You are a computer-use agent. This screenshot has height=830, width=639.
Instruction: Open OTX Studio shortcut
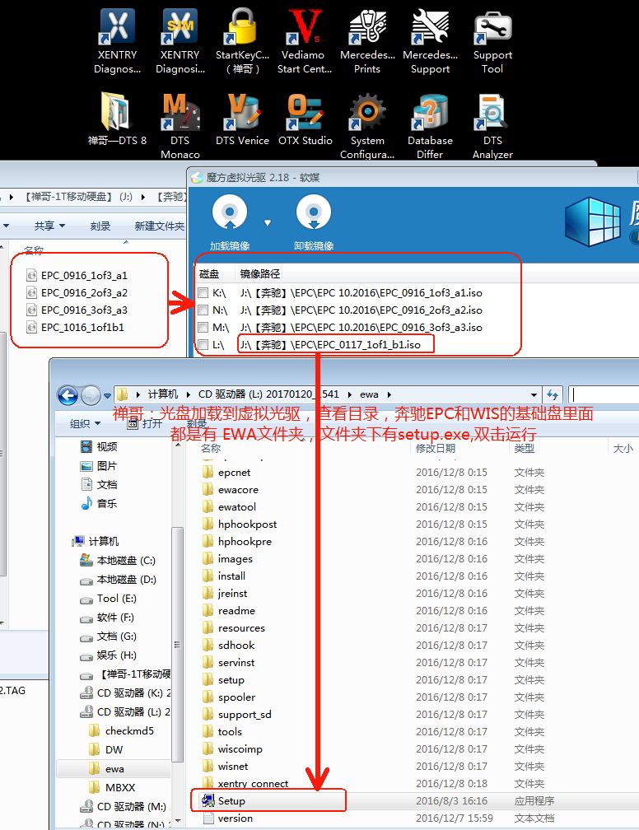(x=305, y=119)
